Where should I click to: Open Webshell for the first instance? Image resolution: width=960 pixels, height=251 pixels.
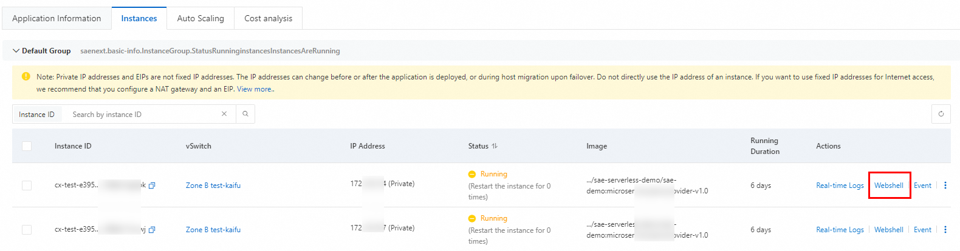click(x=888, y=186)
